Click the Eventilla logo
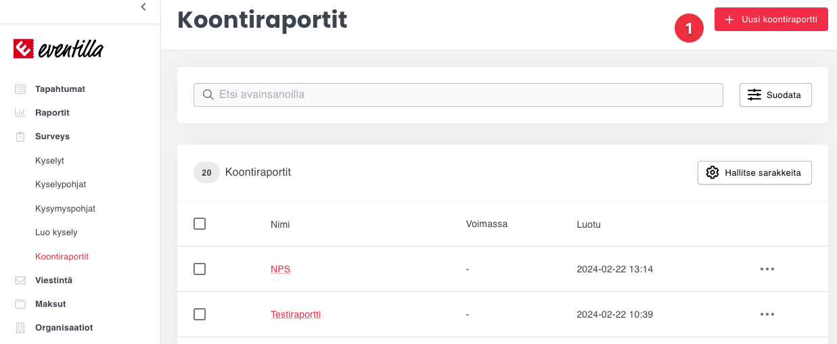The image size is (837, 344). pos(58,49)
